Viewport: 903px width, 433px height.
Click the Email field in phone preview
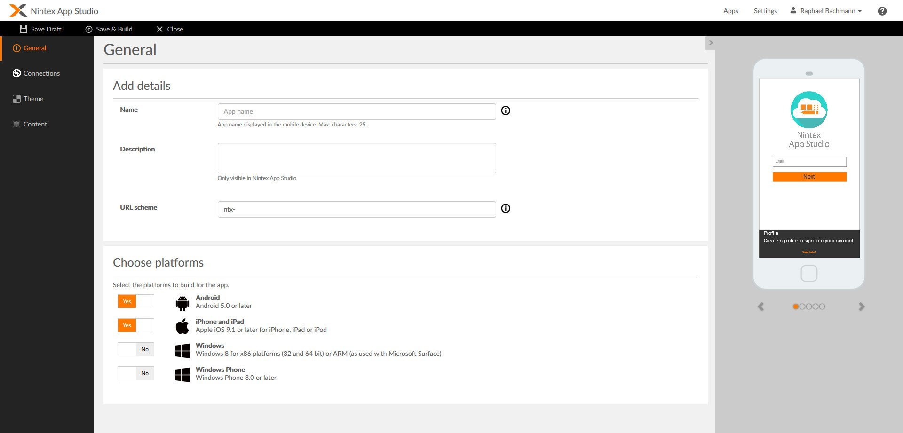(x=809, y=162)
